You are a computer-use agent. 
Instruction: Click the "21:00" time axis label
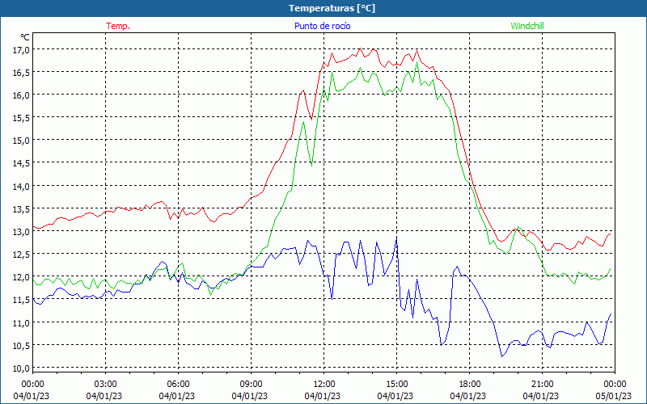coord(542,385)
